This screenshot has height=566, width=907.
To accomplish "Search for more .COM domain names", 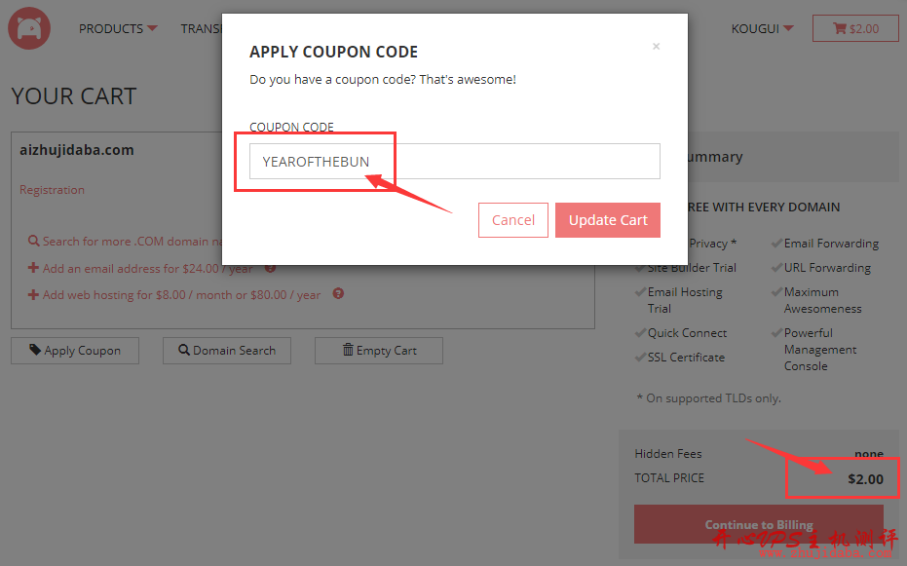I will (127, 241).
